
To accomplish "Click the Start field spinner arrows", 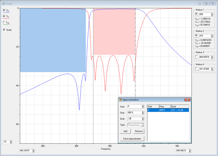I will coord(143,106).
